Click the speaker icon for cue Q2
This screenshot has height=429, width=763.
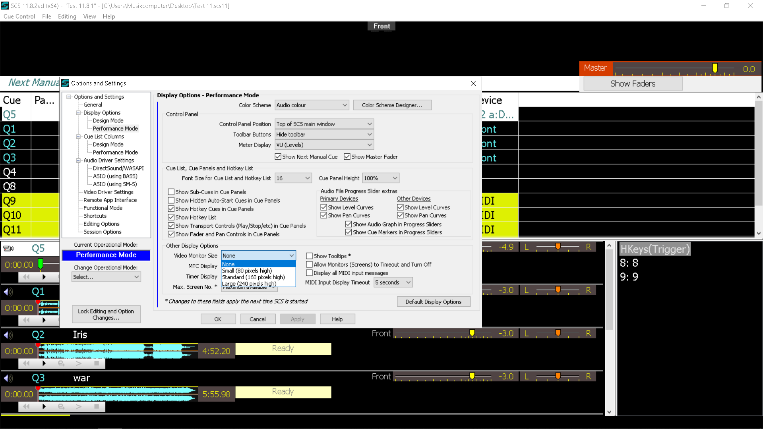pyautogui.click(x=8, y=335)
